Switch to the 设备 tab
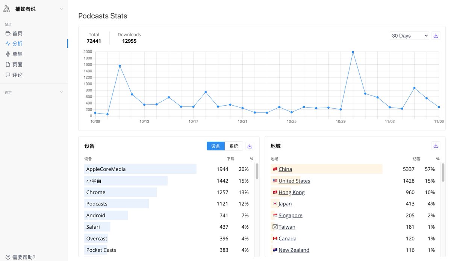This screenshot has height=261, width=451. pos(216,146)
